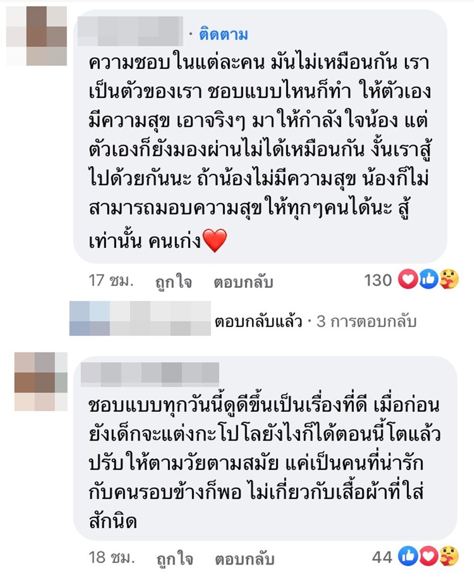Click the care hug reaction on second comment

tap(448, 557)
